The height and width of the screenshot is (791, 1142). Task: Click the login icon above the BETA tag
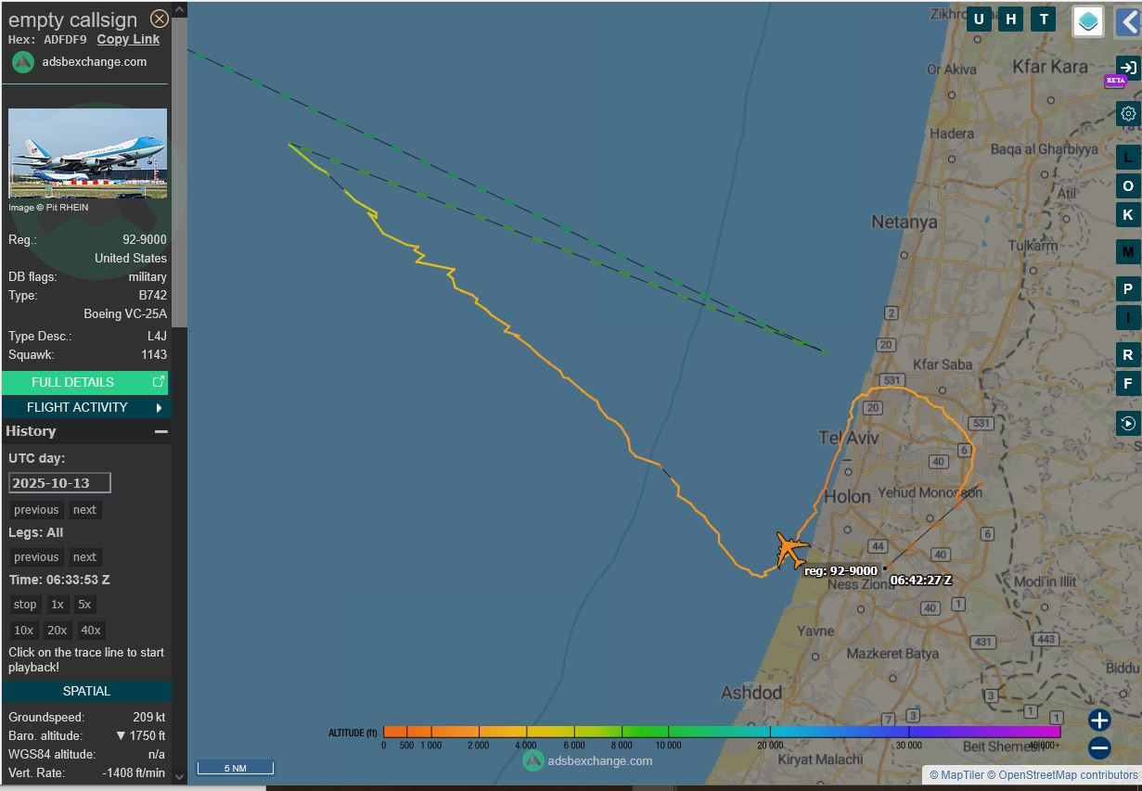1127,67
